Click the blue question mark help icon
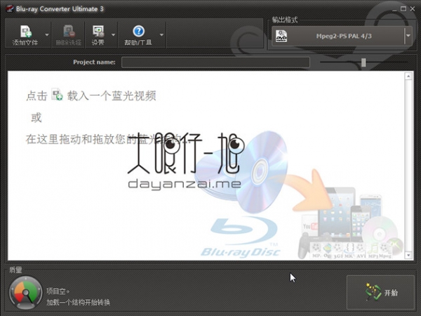The width and height of the screenshot is (421, 316). tap(138, 31)
